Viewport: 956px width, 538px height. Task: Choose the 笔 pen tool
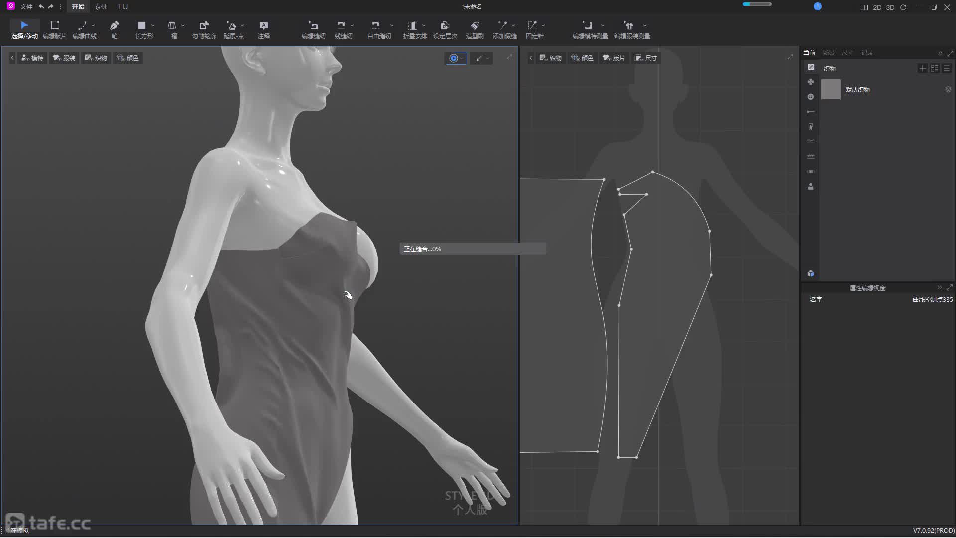point(114,29)
